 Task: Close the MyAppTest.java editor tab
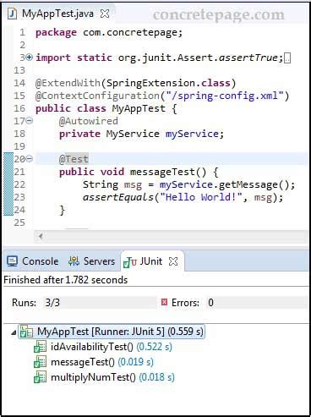pyautogui.click(x=105, y=14)
